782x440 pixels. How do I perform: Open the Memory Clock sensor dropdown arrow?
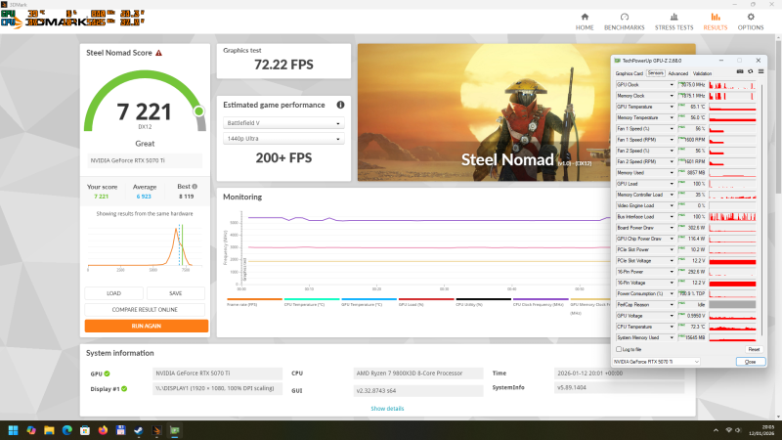coord(672,96)
